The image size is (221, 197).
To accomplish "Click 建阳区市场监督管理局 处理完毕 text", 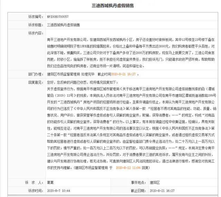I will tap(71, 74).
